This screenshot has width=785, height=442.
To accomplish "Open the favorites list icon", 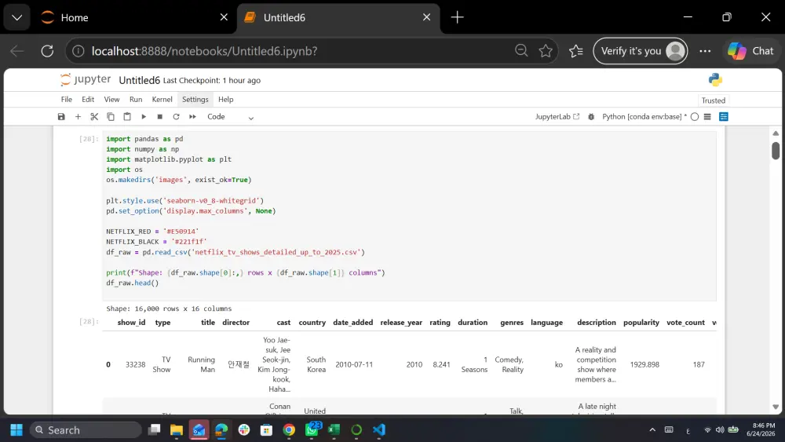I will click(x=576, y=50).
